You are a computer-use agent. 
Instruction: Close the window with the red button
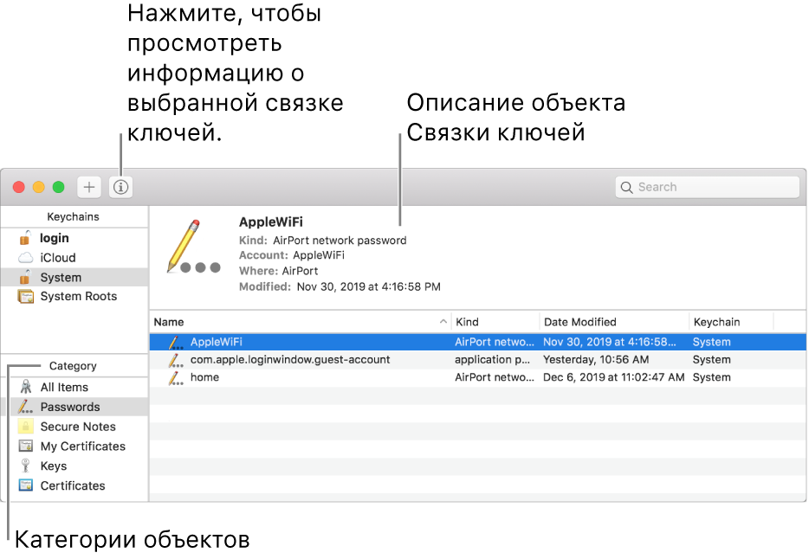coord(19,187)
